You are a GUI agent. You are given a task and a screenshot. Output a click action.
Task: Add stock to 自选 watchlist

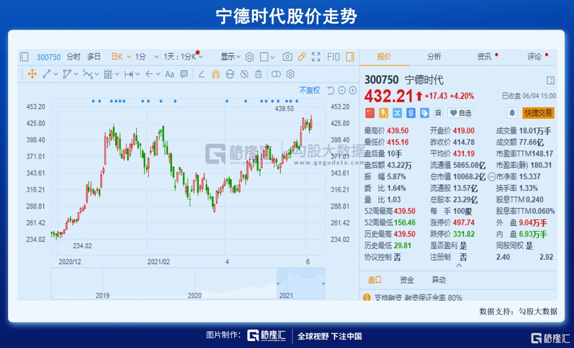[460, 113]
